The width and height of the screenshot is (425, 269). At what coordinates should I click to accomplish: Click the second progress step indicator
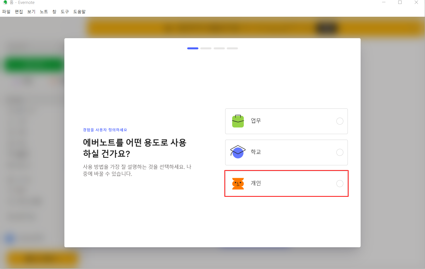click(x=206, y=48)
